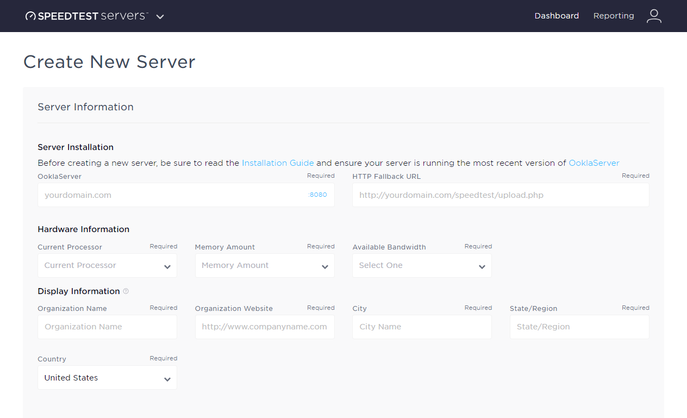
Task: Click the Available Bandwidth label
Action: point(389,247)
